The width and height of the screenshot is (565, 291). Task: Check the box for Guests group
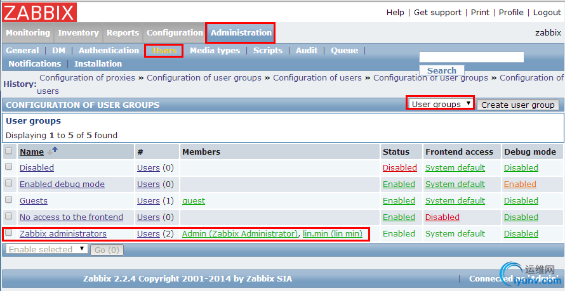[9, 200]
